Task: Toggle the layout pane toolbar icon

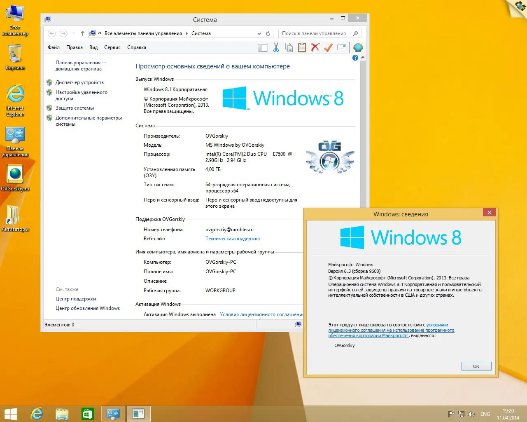Action: (x=262, y=48)
